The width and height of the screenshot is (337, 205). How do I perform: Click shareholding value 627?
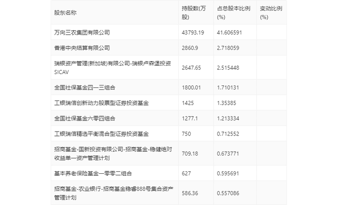point(186,173)
